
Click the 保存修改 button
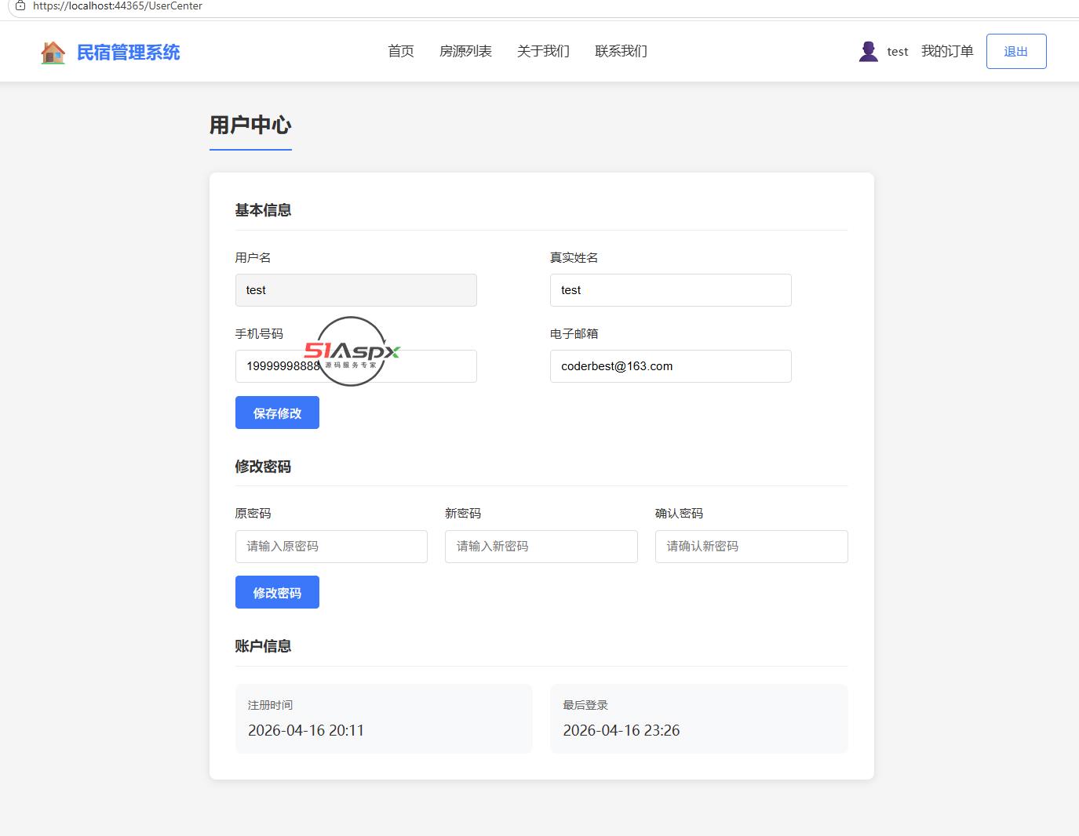[277, 413]
